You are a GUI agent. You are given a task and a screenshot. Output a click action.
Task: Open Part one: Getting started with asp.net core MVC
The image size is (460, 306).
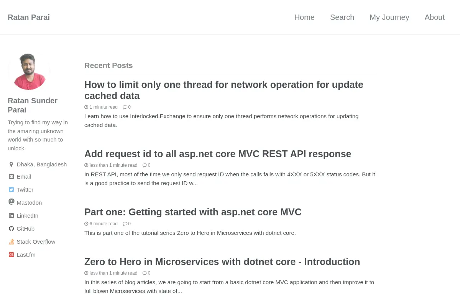[193, 212]
